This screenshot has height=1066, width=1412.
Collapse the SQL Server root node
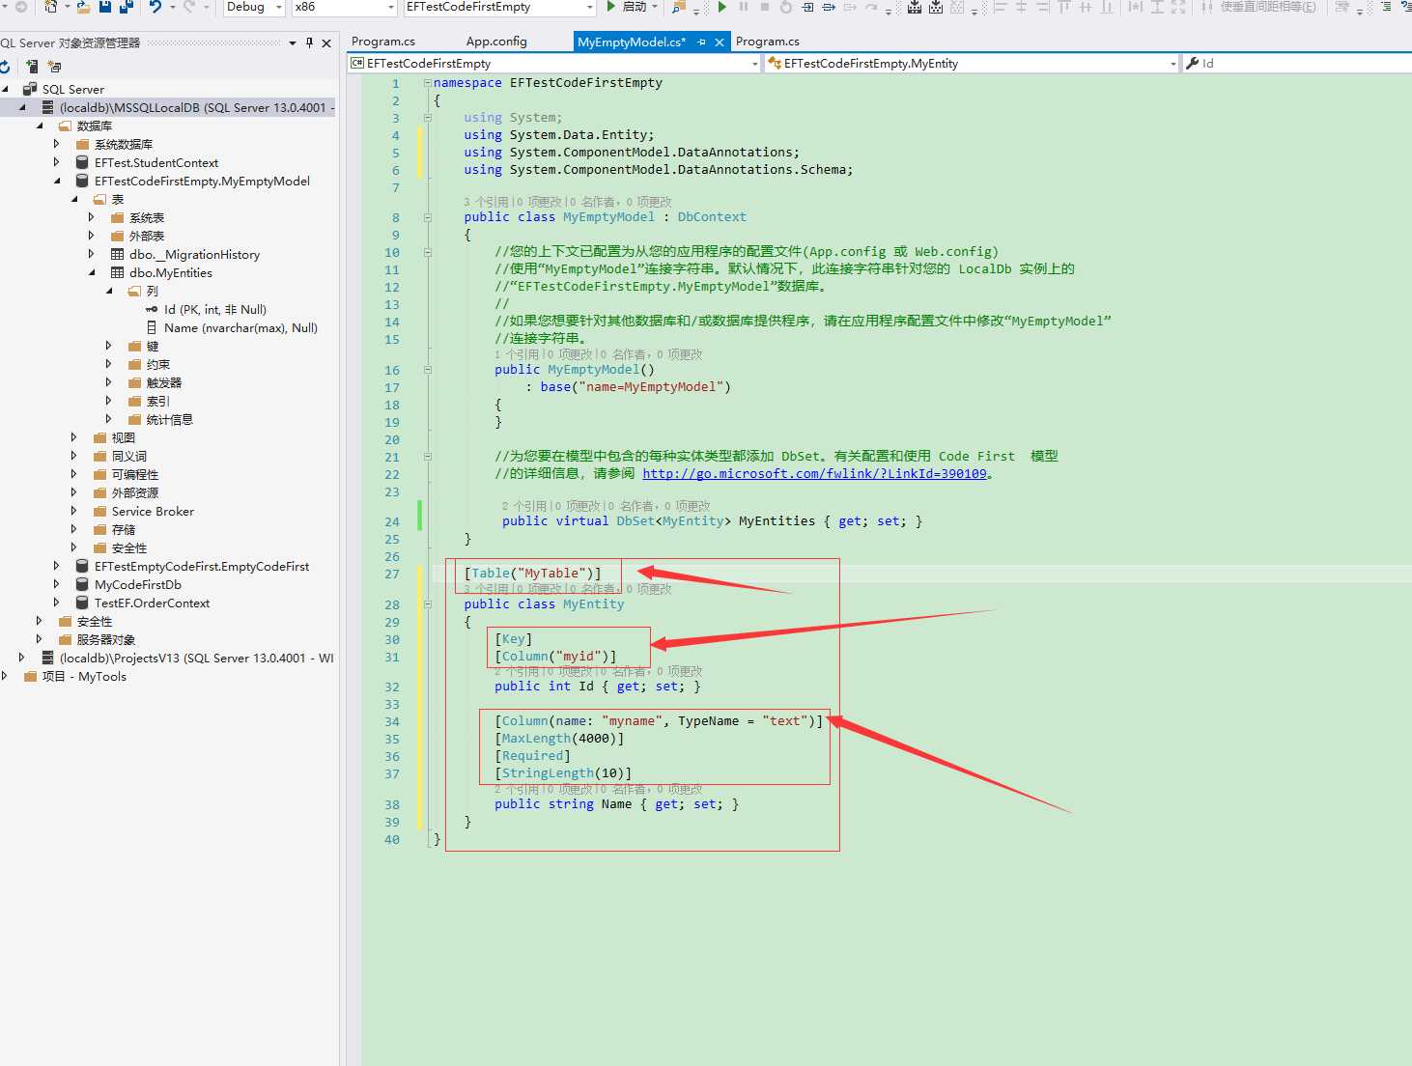click(5, 89)
